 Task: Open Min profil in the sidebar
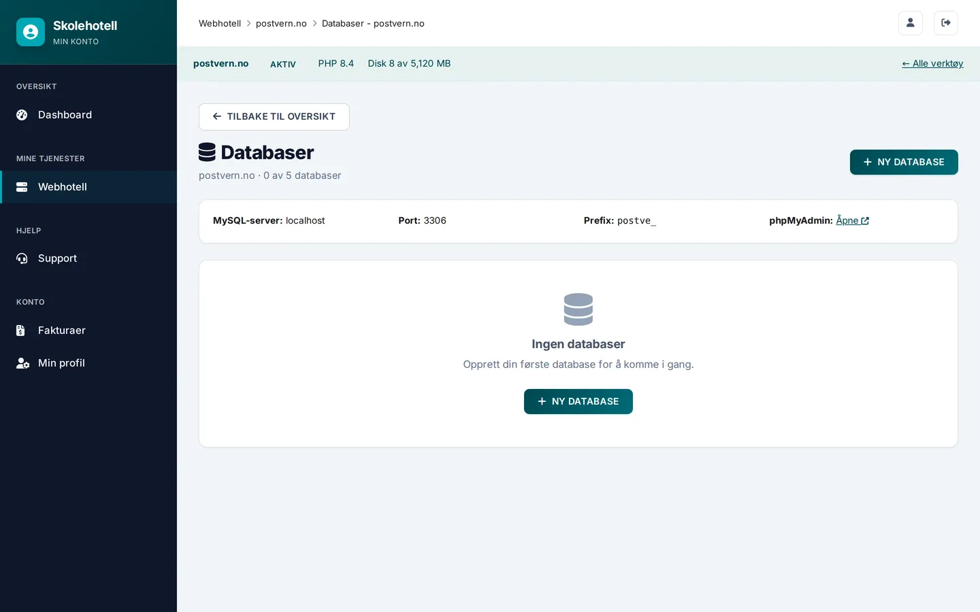tap(88, 363)
